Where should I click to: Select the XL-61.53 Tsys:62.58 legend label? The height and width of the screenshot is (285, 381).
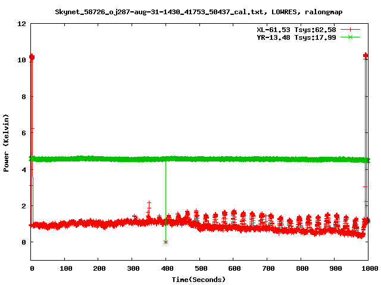tap(296, 30)
